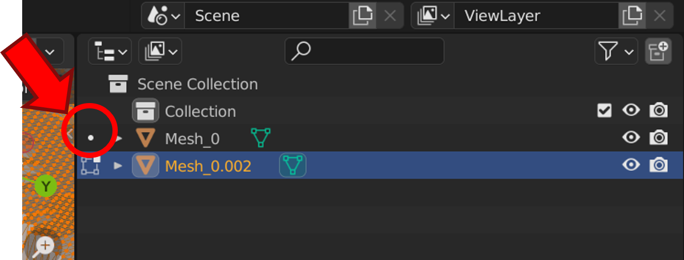Disable Mesh_0 in renders camera icon
684x260 pixels.
[x=659, y=138]
